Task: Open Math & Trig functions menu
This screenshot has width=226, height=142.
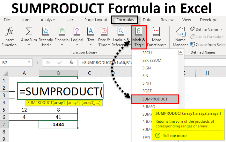Action: coord(139,37)
